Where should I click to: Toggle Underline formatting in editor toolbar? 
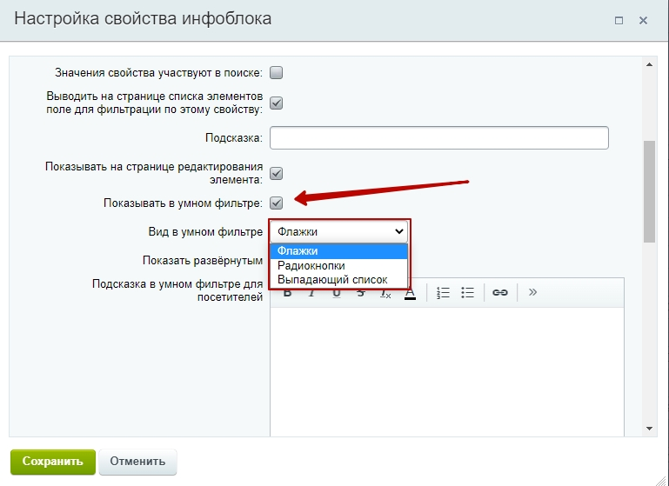point(336,293)
